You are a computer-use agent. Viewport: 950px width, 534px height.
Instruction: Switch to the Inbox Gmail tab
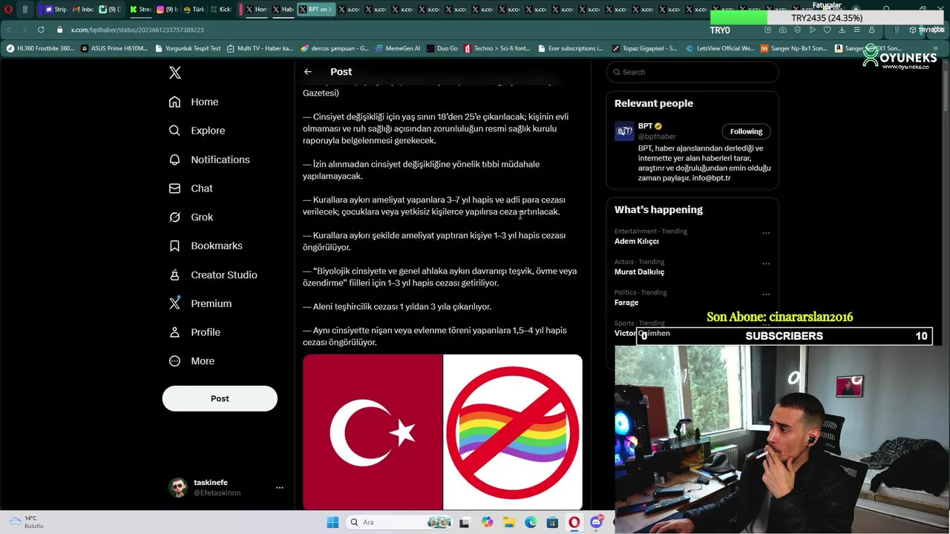pos(83,10)
